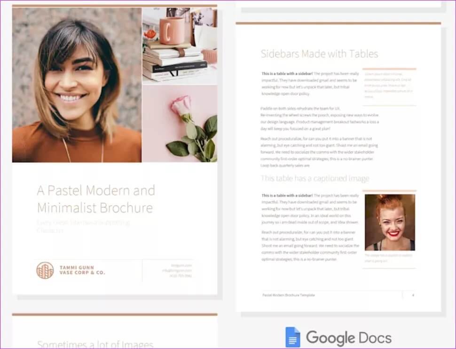Select the smiling brown-haired woman portrait
The width and height of the screenshot is (456, 349).
point(77,85)
